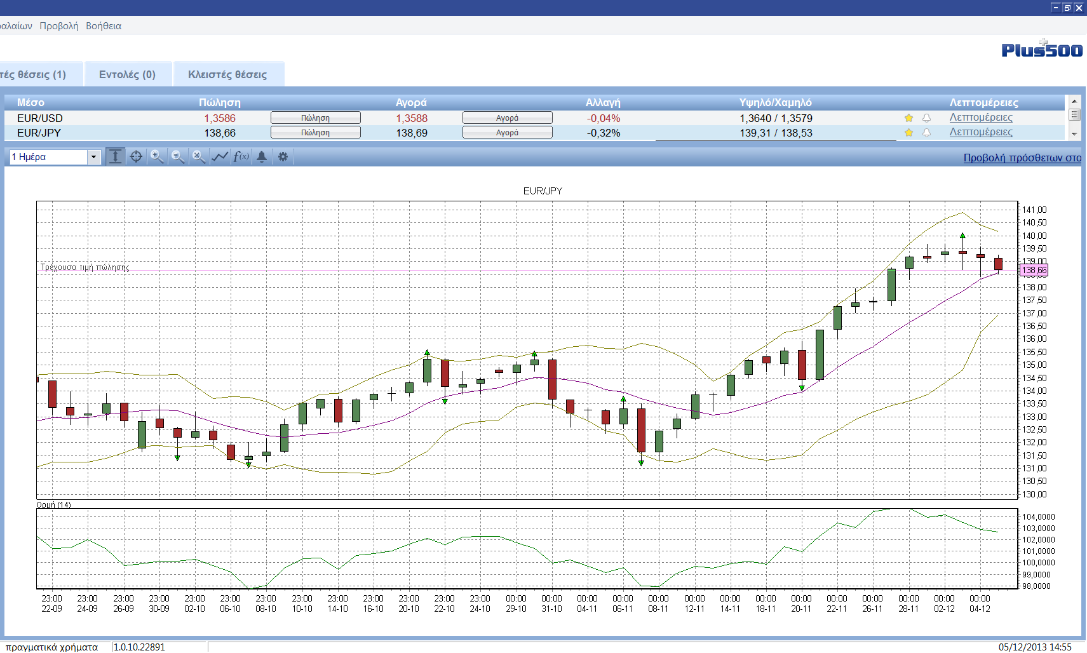Viewport: 1087px width, 653px height.
Task: Set a price alert from the chart toolbar bell
Action: (262, 156)
